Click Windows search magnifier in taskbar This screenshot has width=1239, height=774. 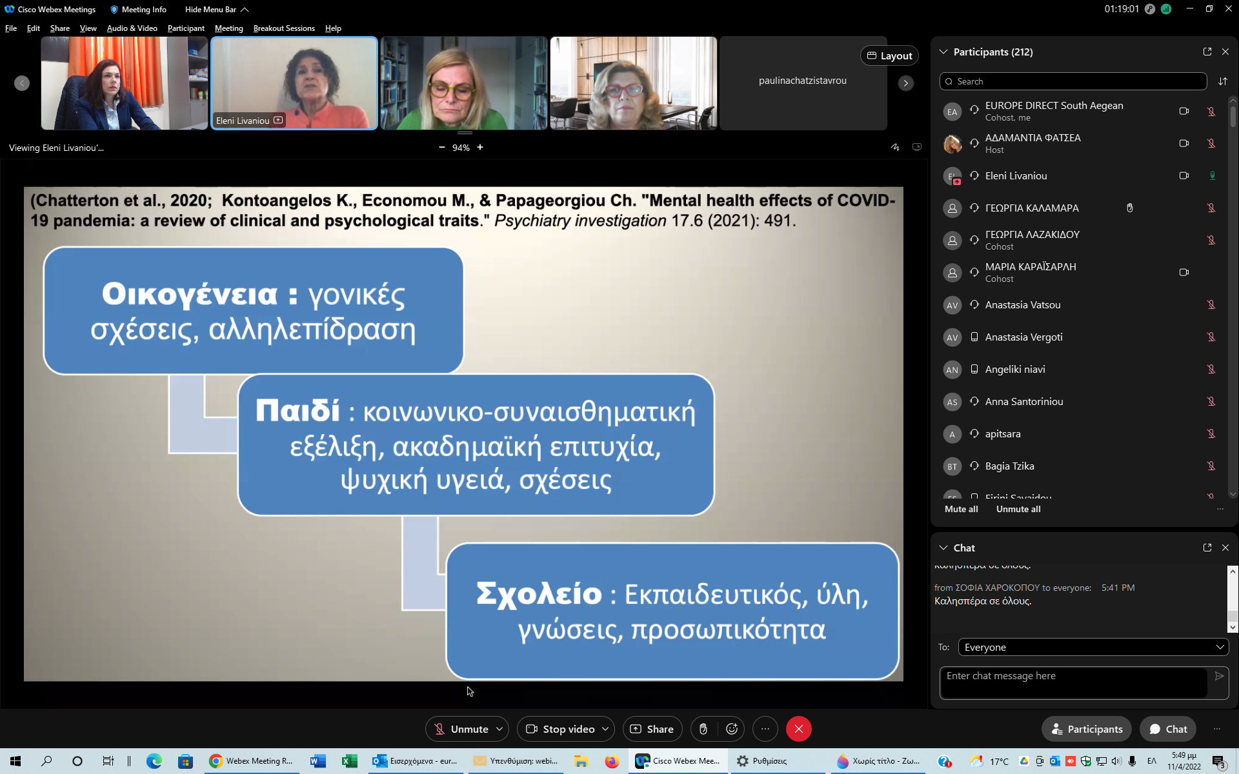point(46,761)
